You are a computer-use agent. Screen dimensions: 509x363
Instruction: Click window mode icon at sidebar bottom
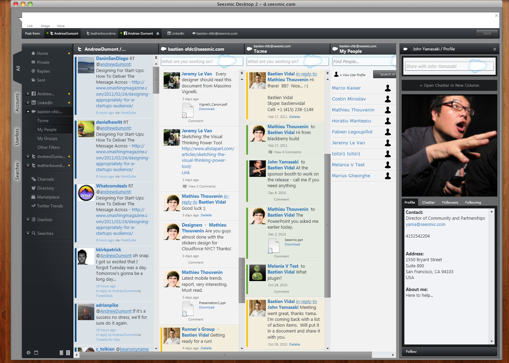point(36,353)
